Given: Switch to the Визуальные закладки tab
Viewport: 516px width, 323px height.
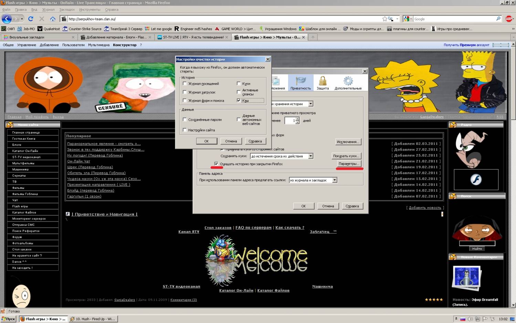Looking at the screenshot, I should [x=39, y=37].
